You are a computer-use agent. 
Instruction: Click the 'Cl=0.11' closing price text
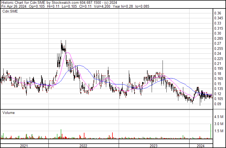pyautogui.click(x=85, y=6)
